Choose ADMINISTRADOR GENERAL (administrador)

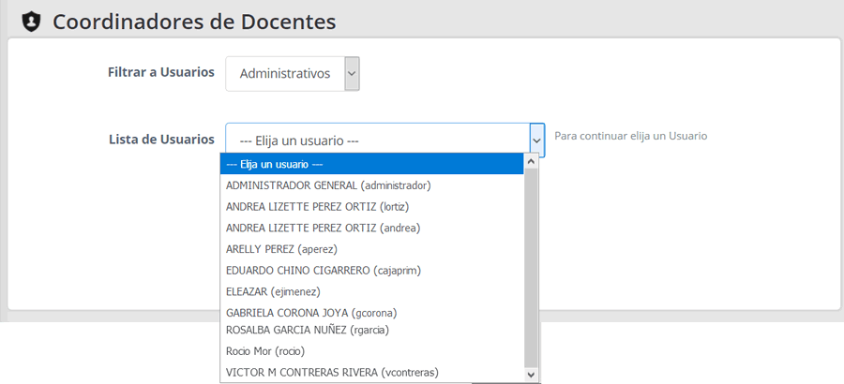tap(328, 185)
